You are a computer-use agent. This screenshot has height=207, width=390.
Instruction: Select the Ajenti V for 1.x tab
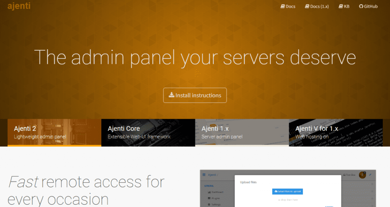pos(336,133)
